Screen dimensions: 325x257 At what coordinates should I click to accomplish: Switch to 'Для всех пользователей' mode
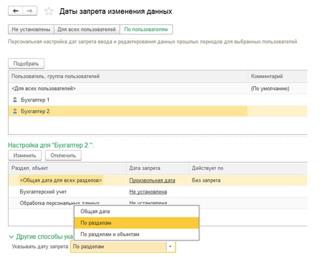tap(86, 29)
